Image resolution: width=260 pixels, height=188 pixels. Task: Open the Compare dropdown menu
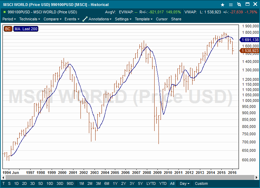click(x=52, y=19)
